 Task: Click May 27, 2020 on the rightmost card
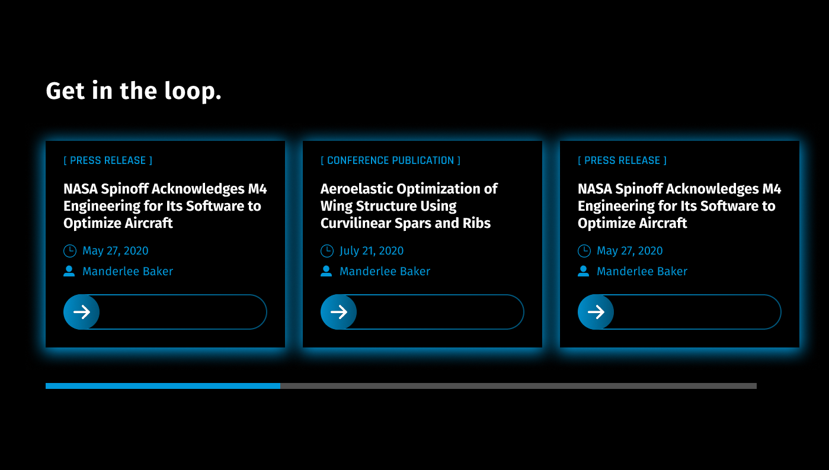[630, 251]
